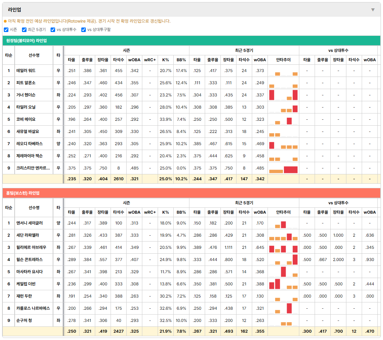Click wOBA column header in Baltimore season
The image size is (383, 340).
[134, 60]
